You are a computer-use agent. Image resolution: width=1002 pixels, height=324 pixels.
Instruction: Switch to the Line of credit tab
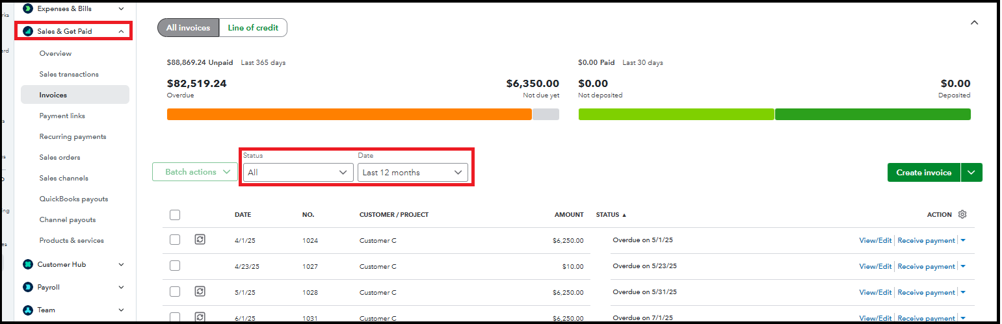tap(253, 28)
